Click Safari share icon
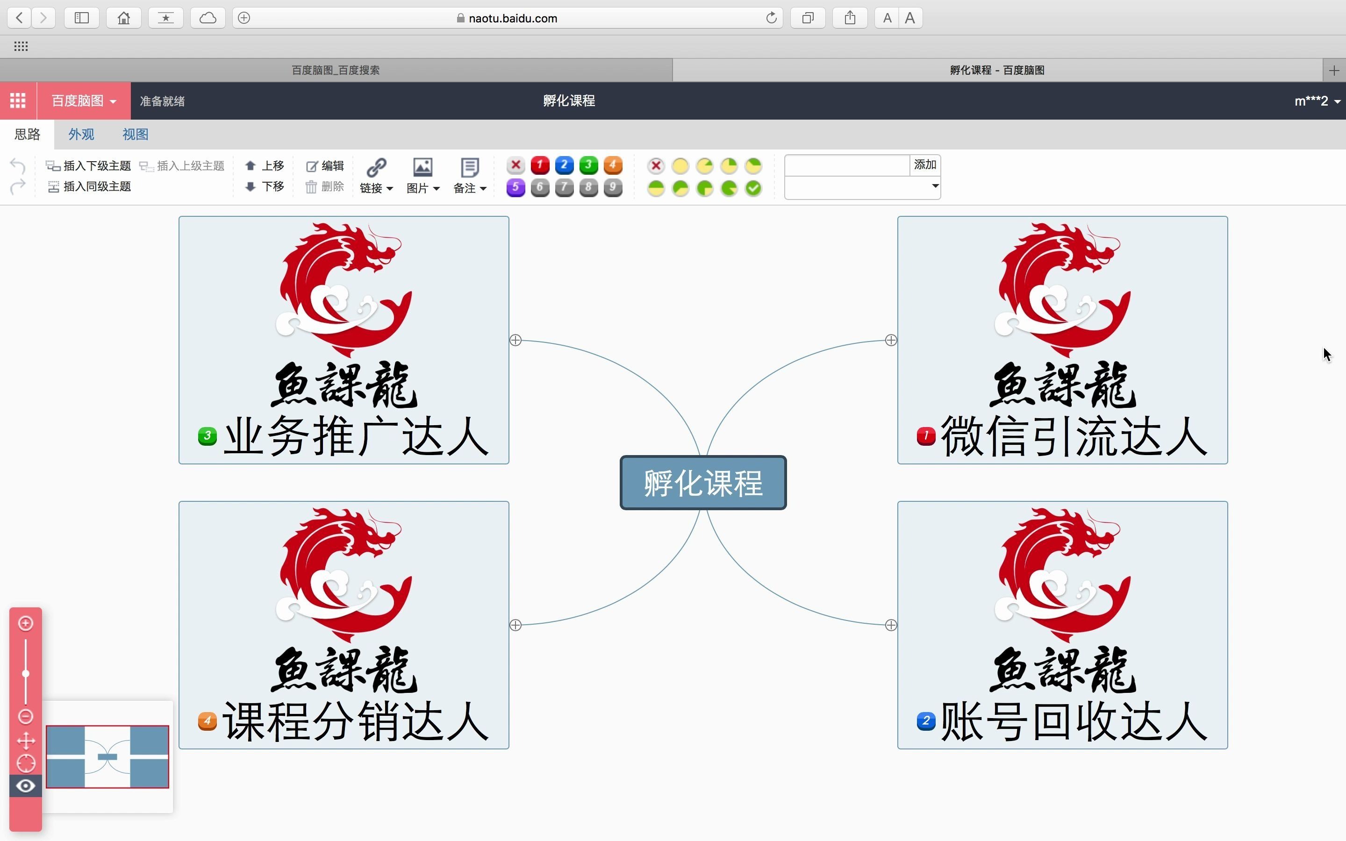 [x=849, y=18]
